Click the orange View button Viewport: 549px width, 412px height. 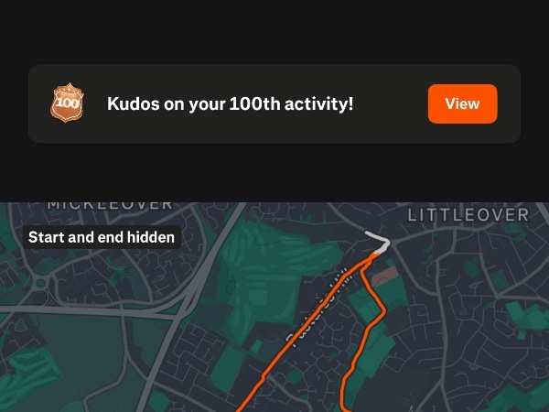pos(462,103)
